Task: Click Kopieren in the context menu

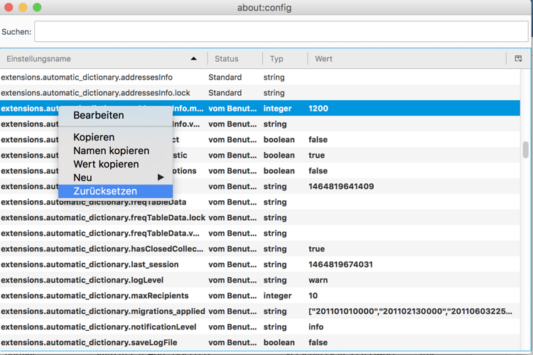Action: (x=94, y=137)
